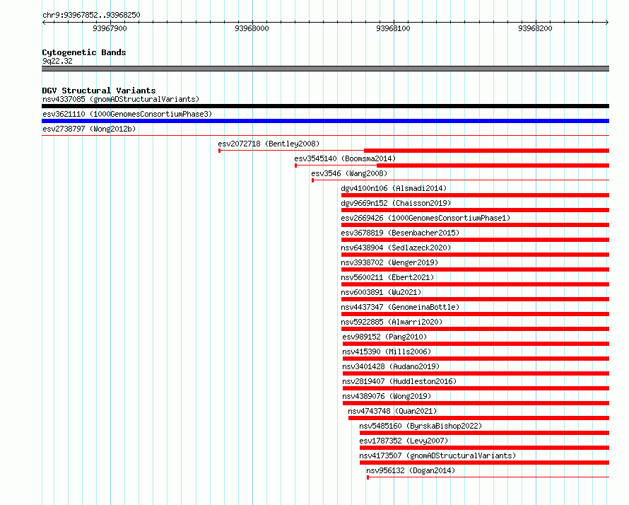Open variant esv3546 (Wang2008)

pyautogui.click(x=349, y=173)
